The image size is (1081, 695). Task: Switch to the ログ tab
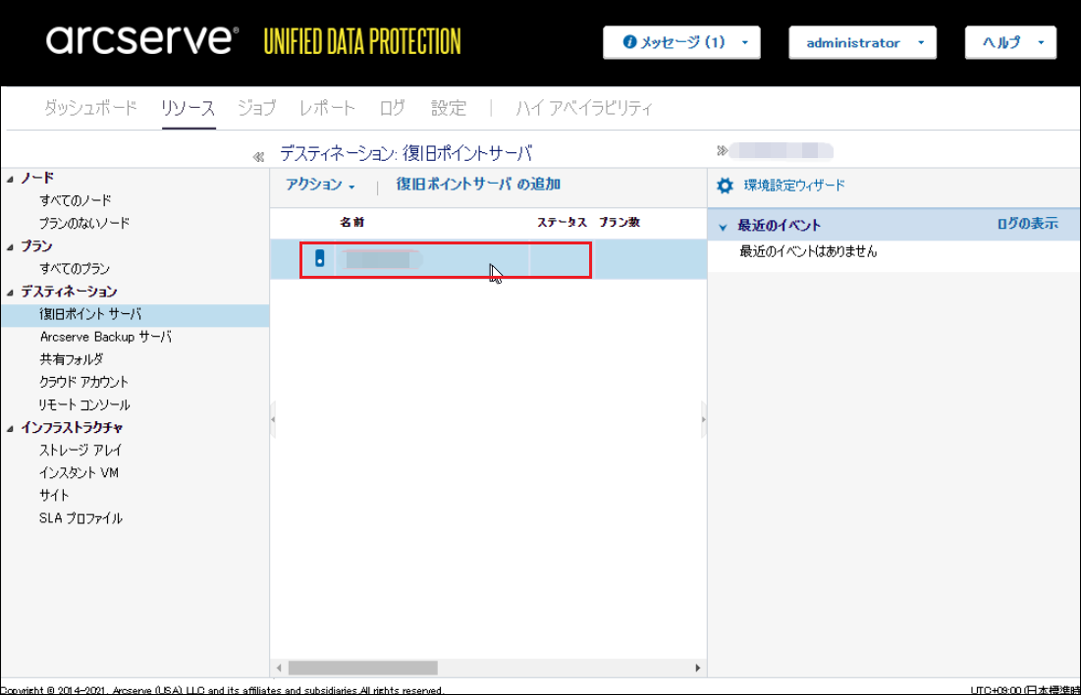(x=393, y=108)
